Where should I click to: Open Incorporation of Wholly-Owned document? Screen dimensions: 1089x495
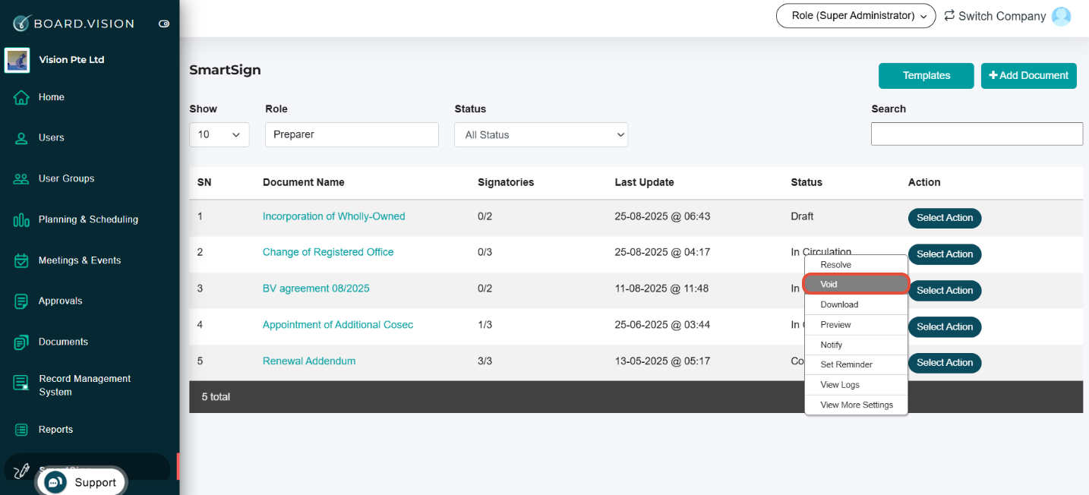334,216
